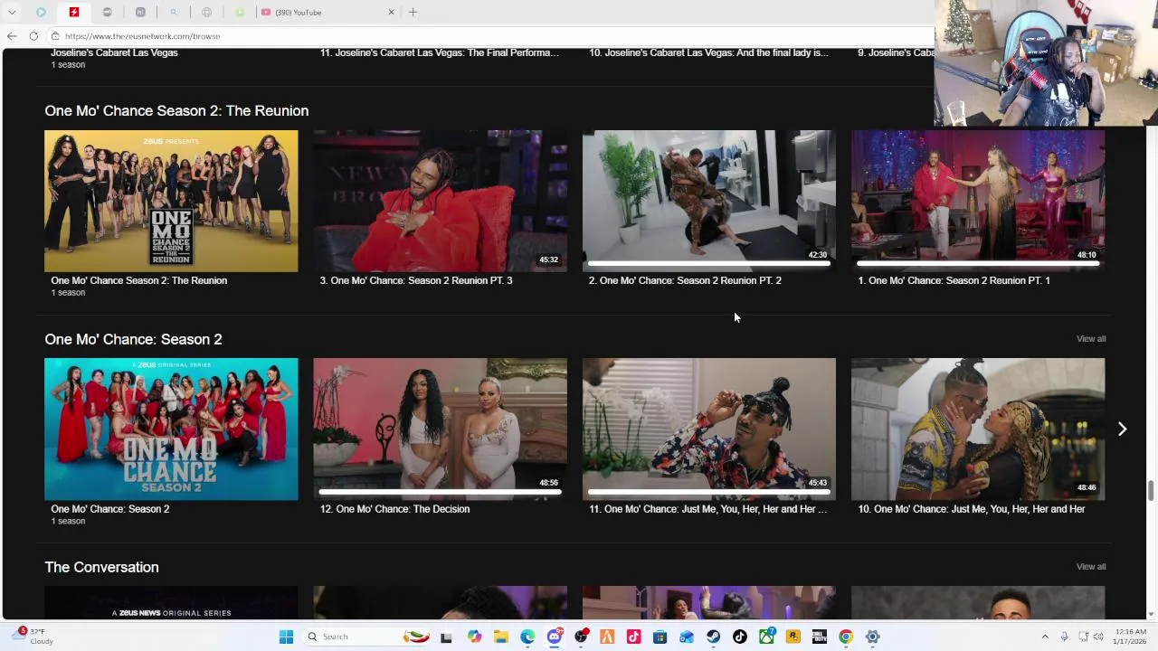1158x651 pixels.
Task: View all The Conversation episodes
Action: 1091,566
